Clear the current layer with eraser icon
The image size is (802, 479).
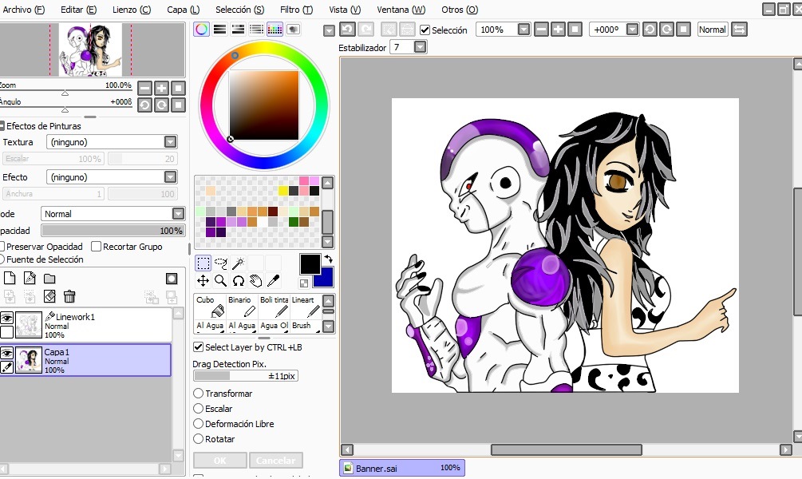point(49,296)
